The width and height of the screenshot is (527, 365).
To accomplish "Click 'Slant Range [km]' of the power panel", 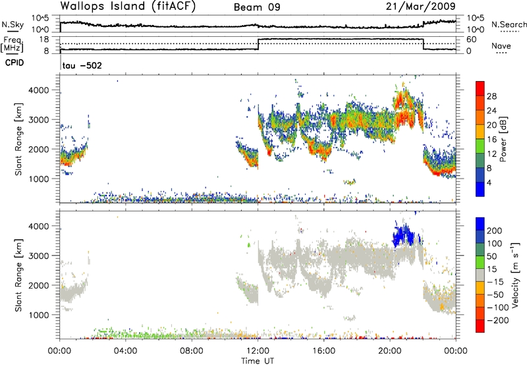I will (x=18, y=139).
